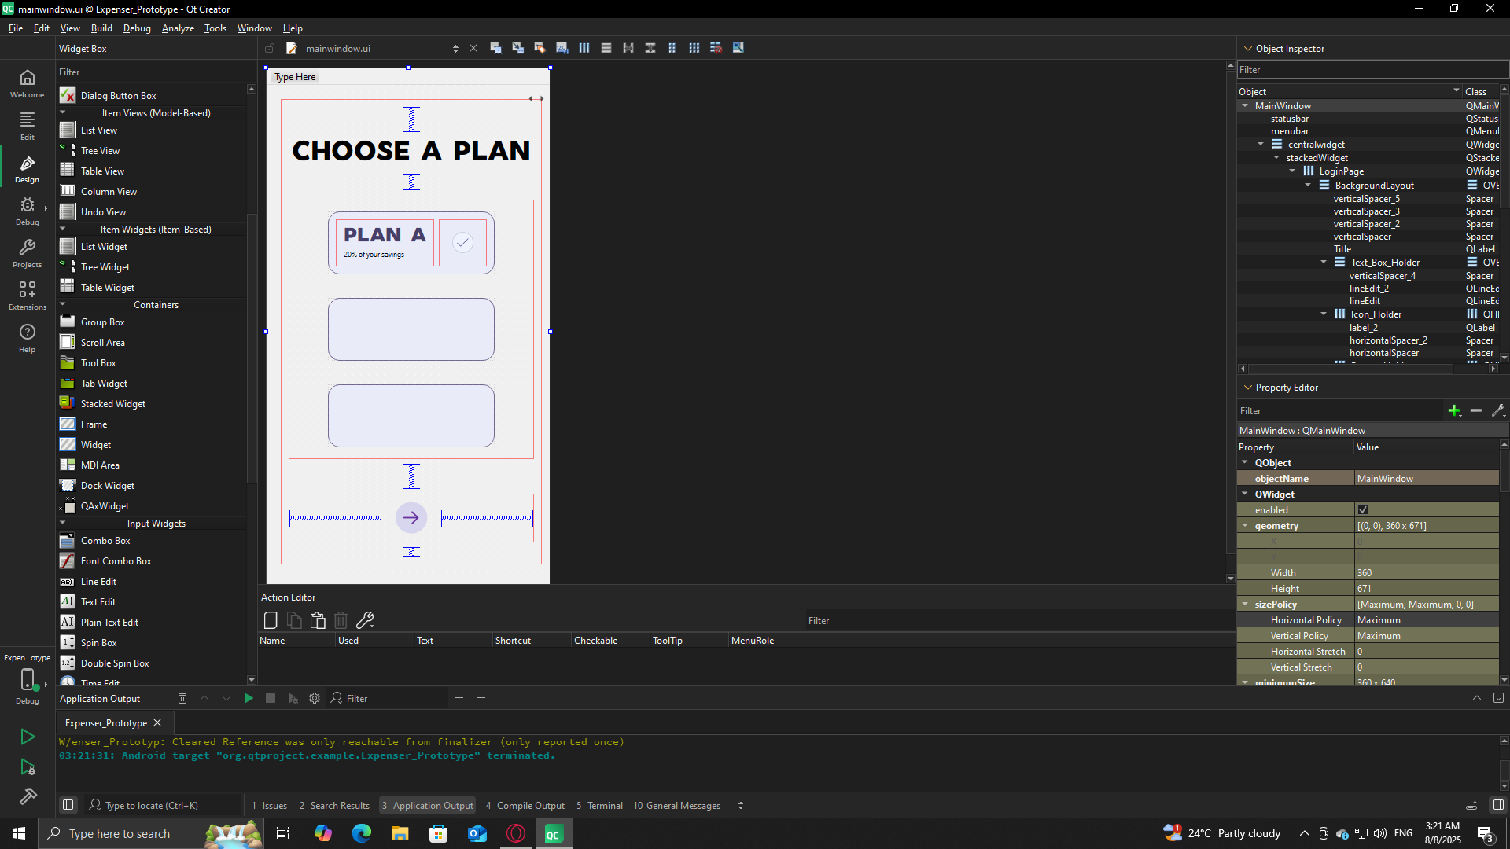
Task: Toggle the left sidebar visibility button
Action: coord(68,805)
